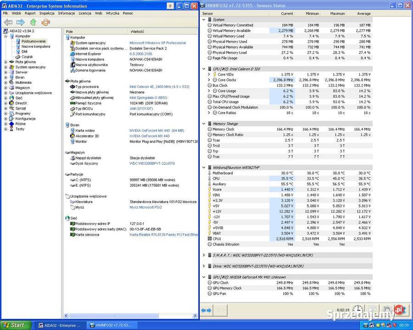
Task: Open sensor settings via the gear icon in HWiNFO
Action: click(x=387, y=310)
